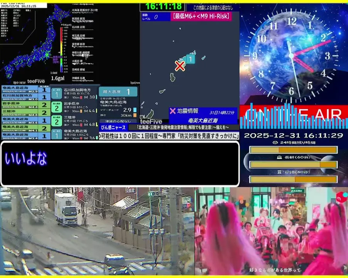The height and width of the screenshot is (278, 348).
Task: Click clock icon beside 24時間残り時間 label
Action: pos(275,142)
